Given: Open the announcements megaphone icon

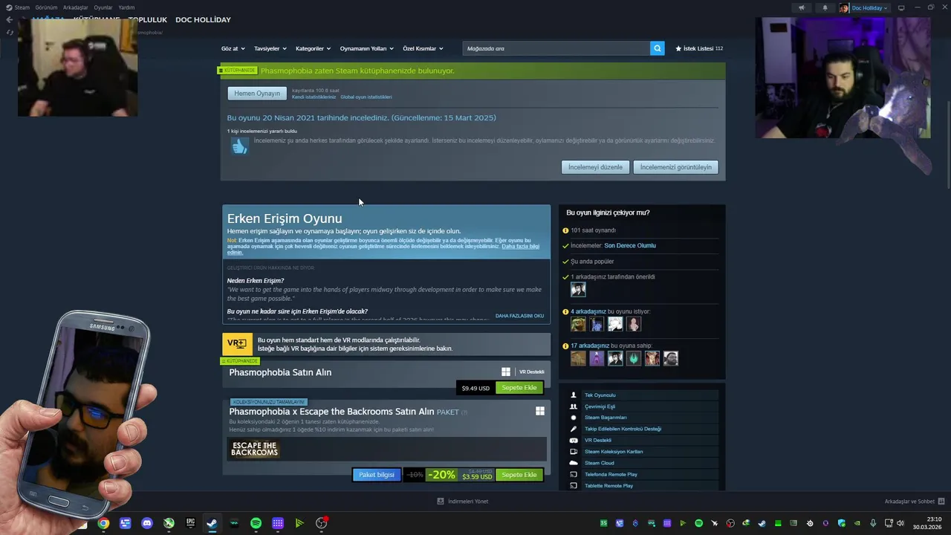Looking at the screenshot, I should (801, 8).
